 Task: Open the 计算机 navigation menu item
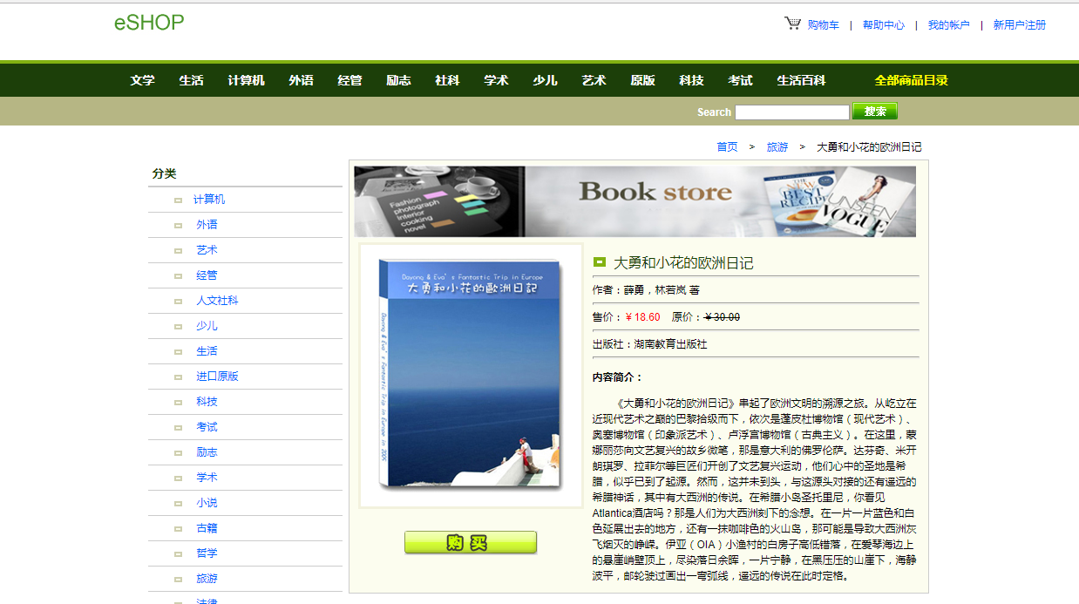click(x=246, y=80)
